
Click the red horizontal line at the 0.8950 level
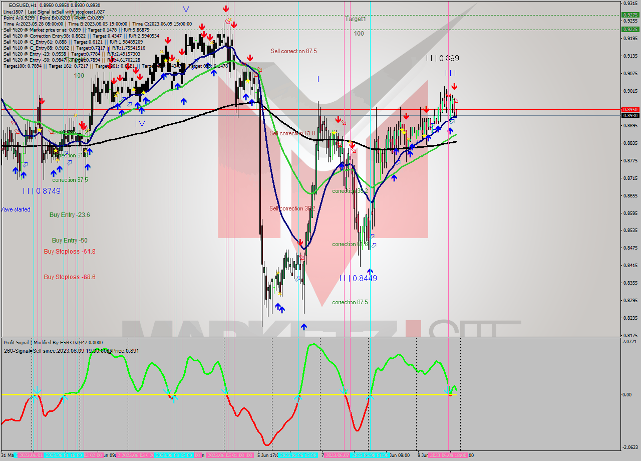(310, 109)
